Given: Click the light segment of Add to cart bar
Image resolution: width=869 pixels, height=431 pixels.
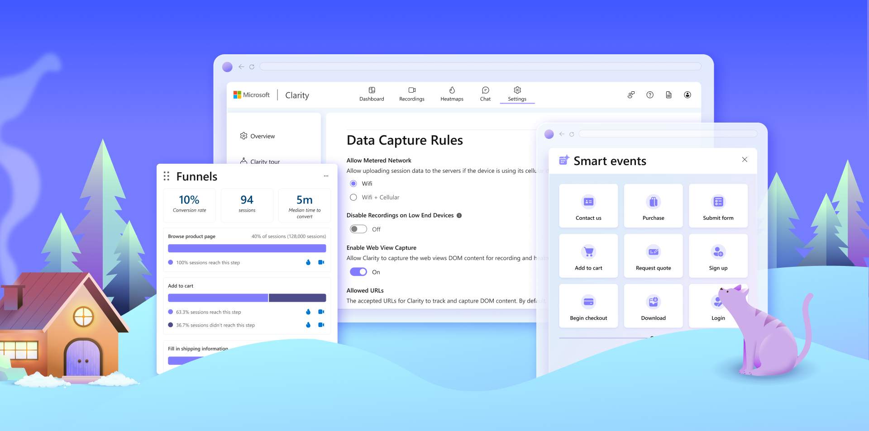Looking at the screenshot, I should pyautogui.click(x=218, y=298).
